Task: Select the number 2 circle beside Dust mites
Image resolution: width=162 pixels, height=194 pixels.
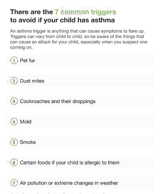Action: (x=14, y=81)
